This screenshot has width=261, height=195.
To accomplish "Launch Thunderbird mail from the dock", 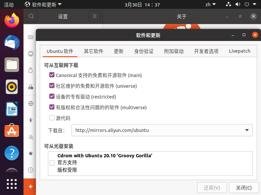I will 12,43.
